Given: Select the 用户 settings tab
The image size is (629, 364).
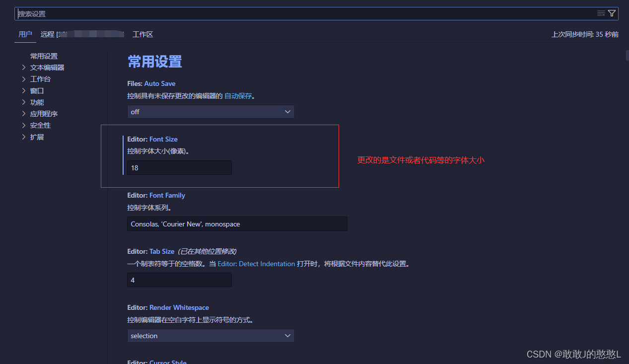Looking at the screenshot, I should (25, 34).
